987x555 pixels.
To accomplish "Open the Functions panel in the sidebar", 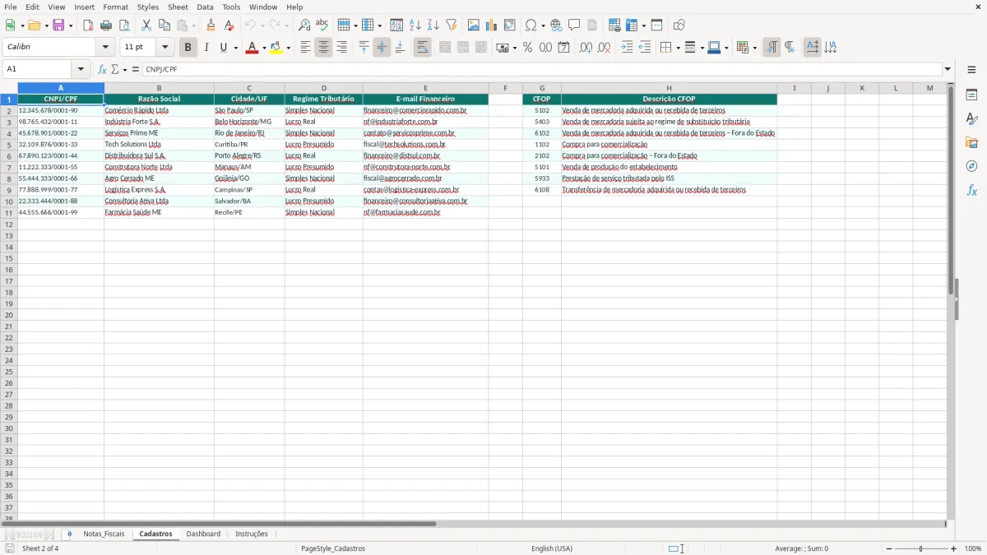I will (x=971, y=190).
